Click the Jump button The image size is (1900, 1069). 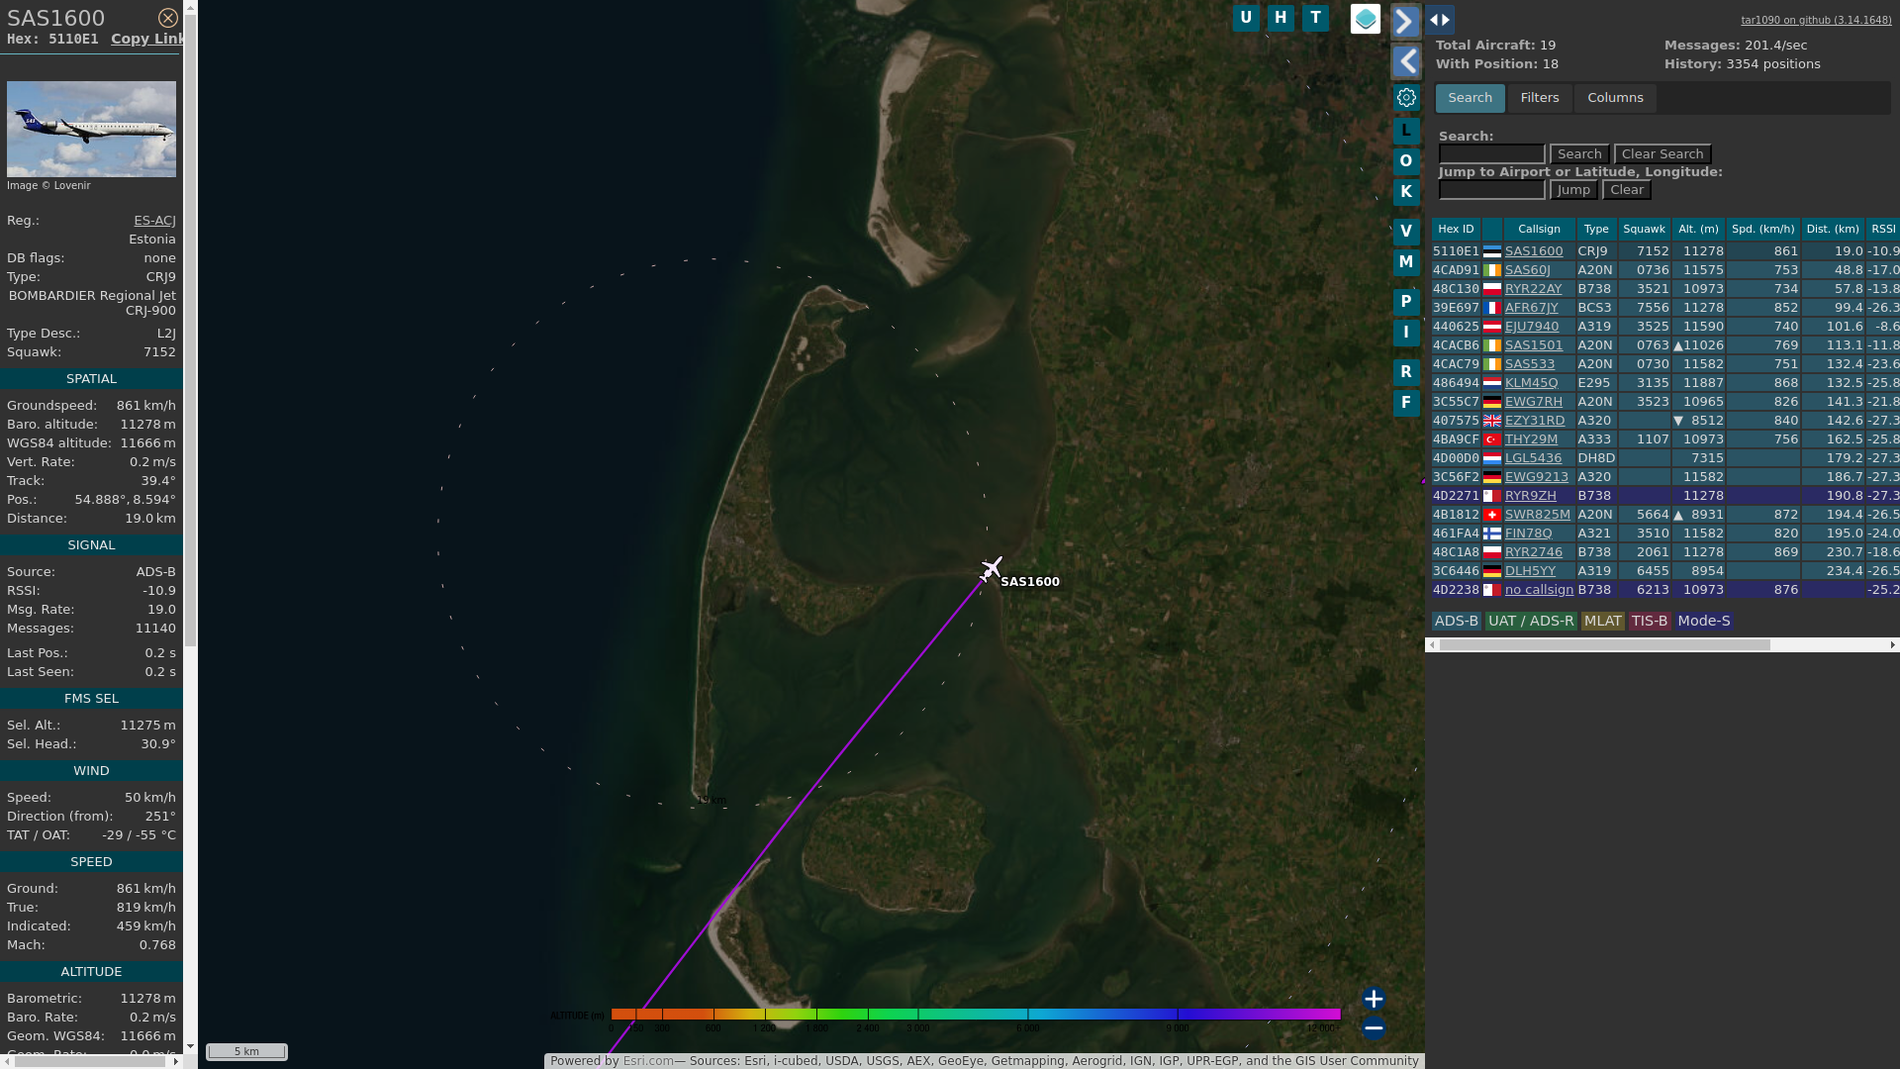(1573, 190)
